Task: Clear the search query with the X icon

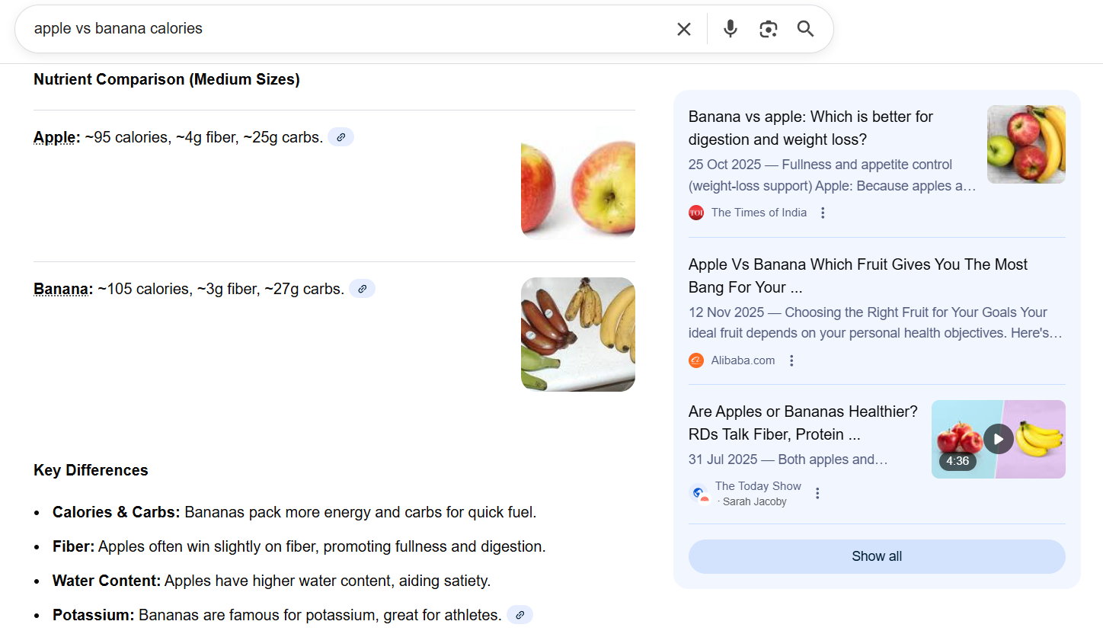Action: coord(683,28)
